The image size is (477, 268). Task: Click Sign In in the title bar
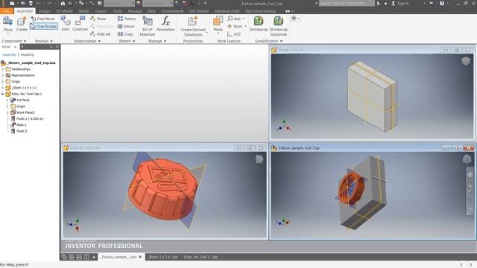pos(402,3)
